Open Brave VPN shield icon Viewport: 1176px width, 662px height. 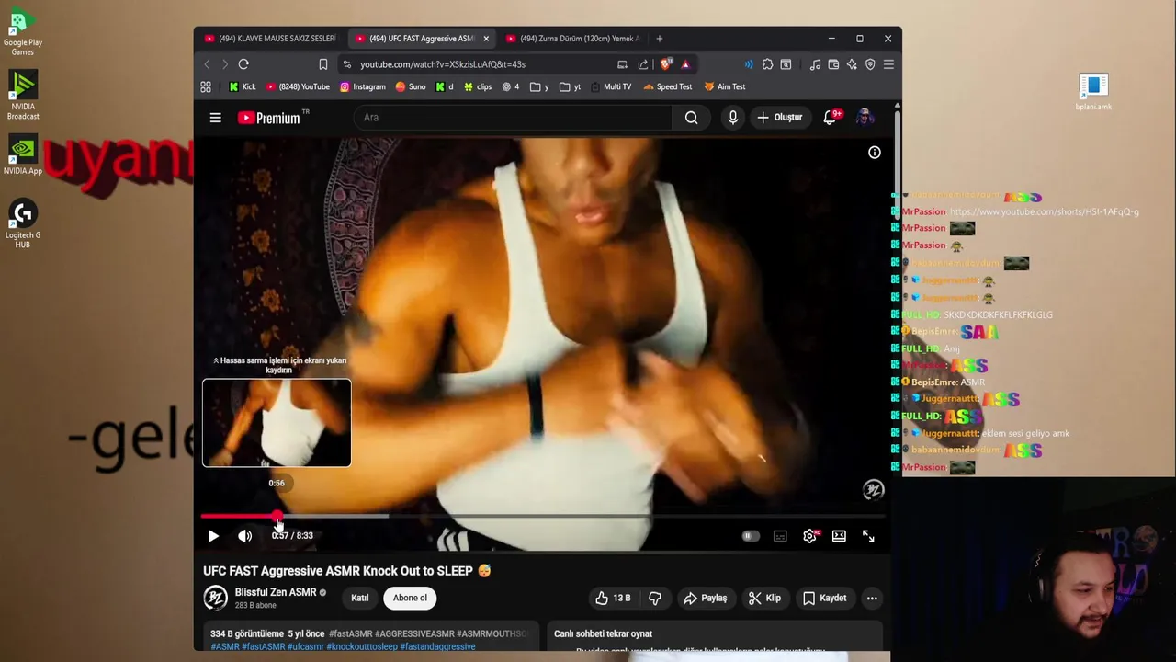tap(870, 64)
